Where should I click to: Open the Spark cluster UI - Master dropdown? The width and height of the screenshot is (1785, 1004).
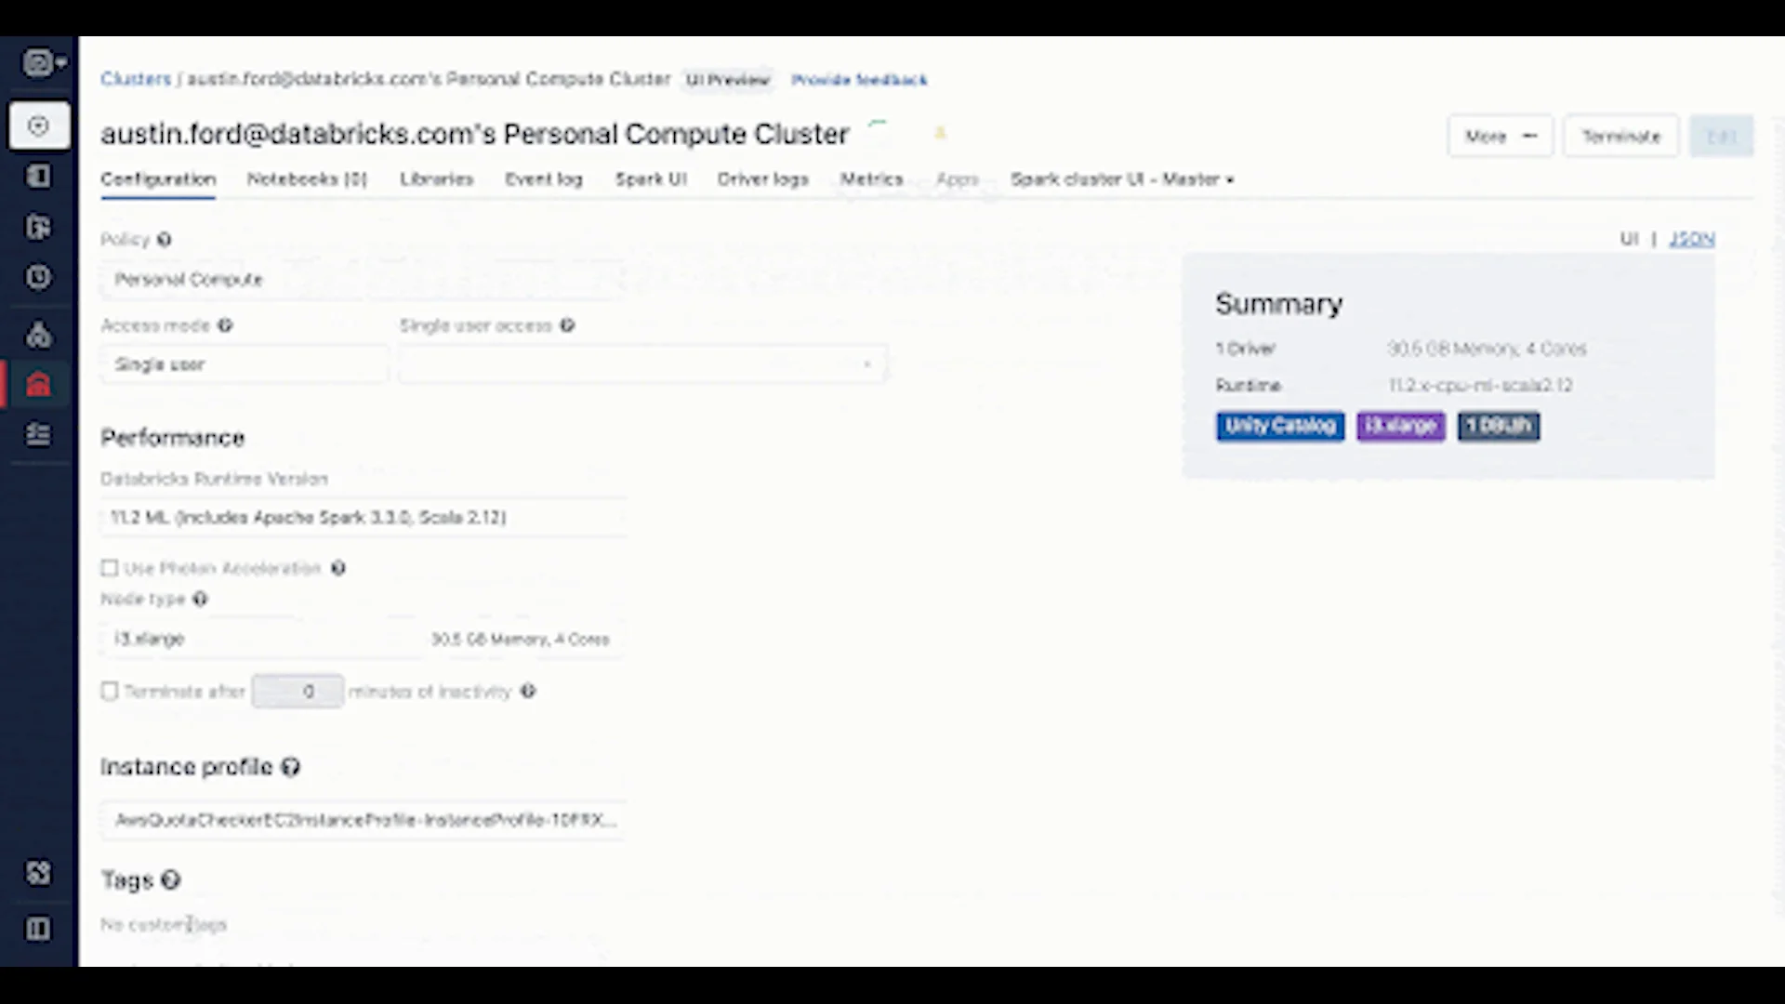tap(1122, 179)
